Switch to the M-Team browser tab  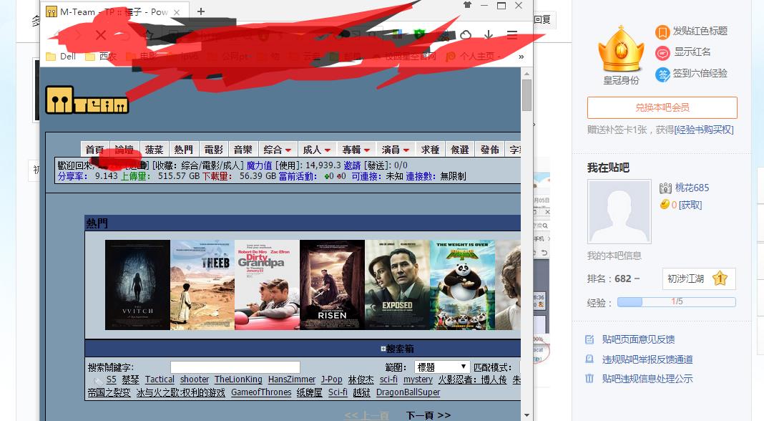coord(114,12)
